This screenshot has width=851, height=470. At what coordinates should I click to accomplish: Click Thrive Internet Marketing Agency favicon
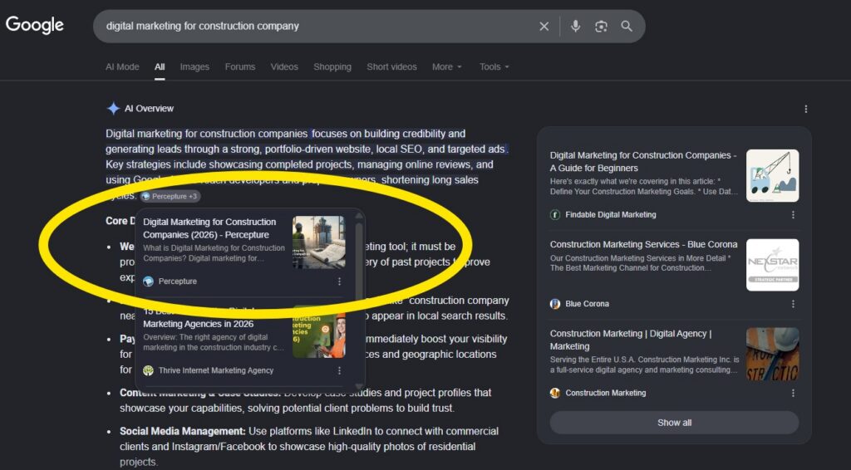click(x=148, y=370)
